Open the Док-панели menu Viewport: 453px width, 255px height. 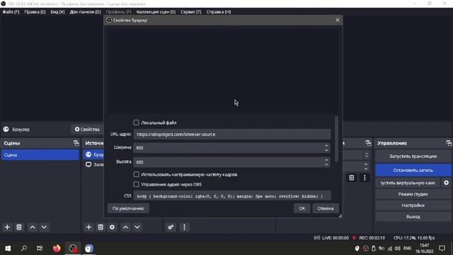tap(85, 12)
